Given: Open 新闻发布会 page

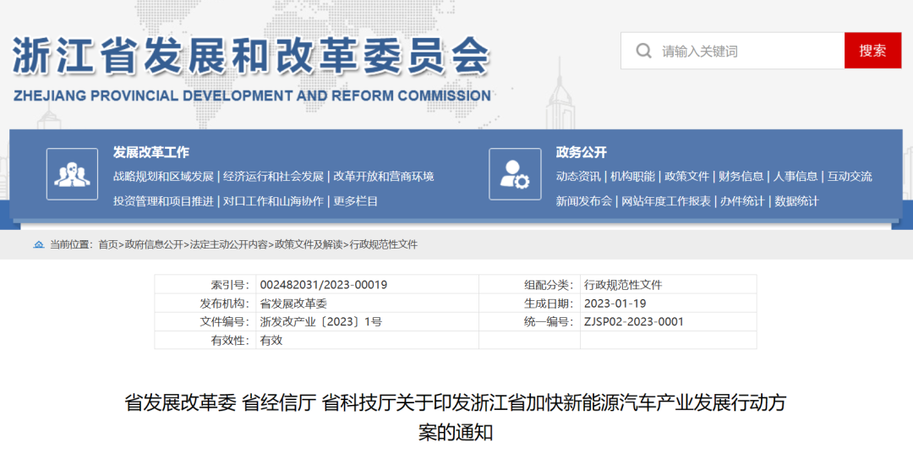Looking at the screenshot, I should click(x=583, y=201).
